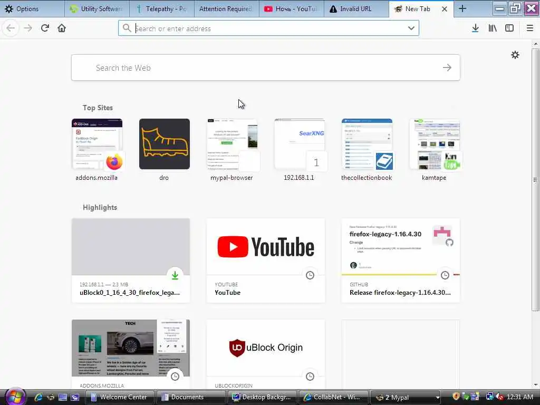Viewport: 540px width, 405px height.
Task: Open the YouTube highlight card
Action: [x=266, y=261]
